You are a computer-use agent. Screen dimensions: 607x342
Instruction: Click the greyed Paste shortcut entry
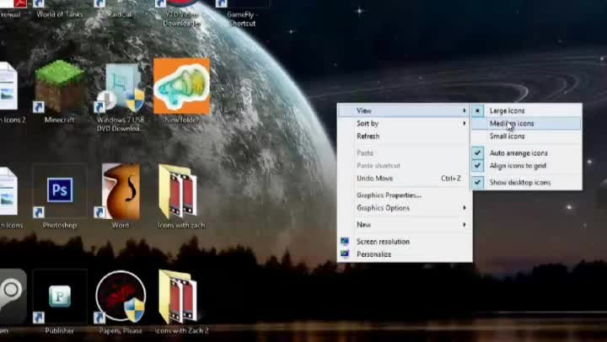(x=405, y=166)
